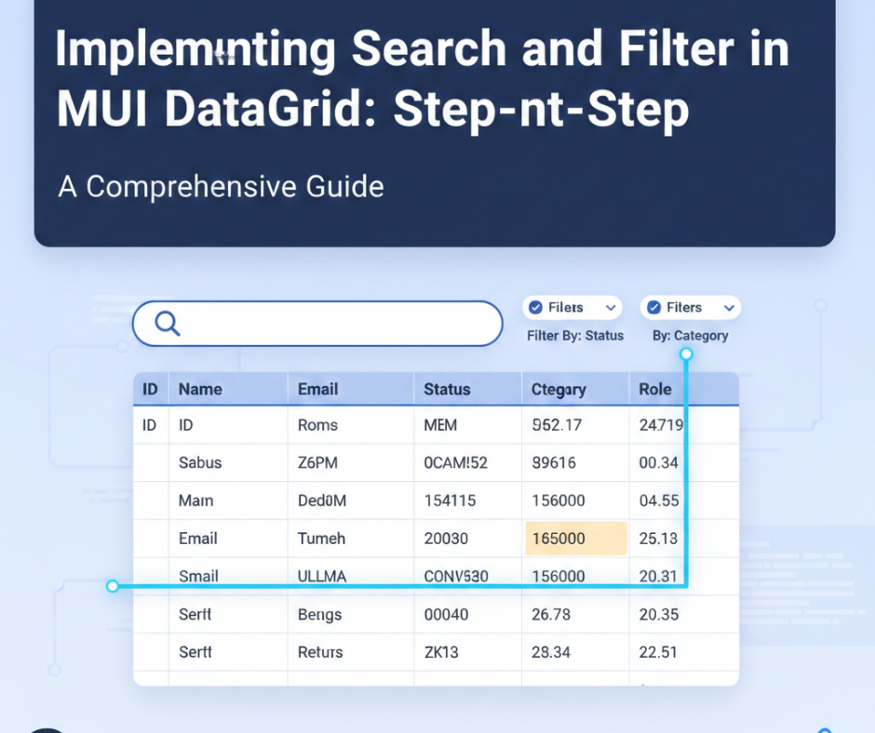875x733 pixels.
Task: Select the Status column header
Action: pos(447,390)
